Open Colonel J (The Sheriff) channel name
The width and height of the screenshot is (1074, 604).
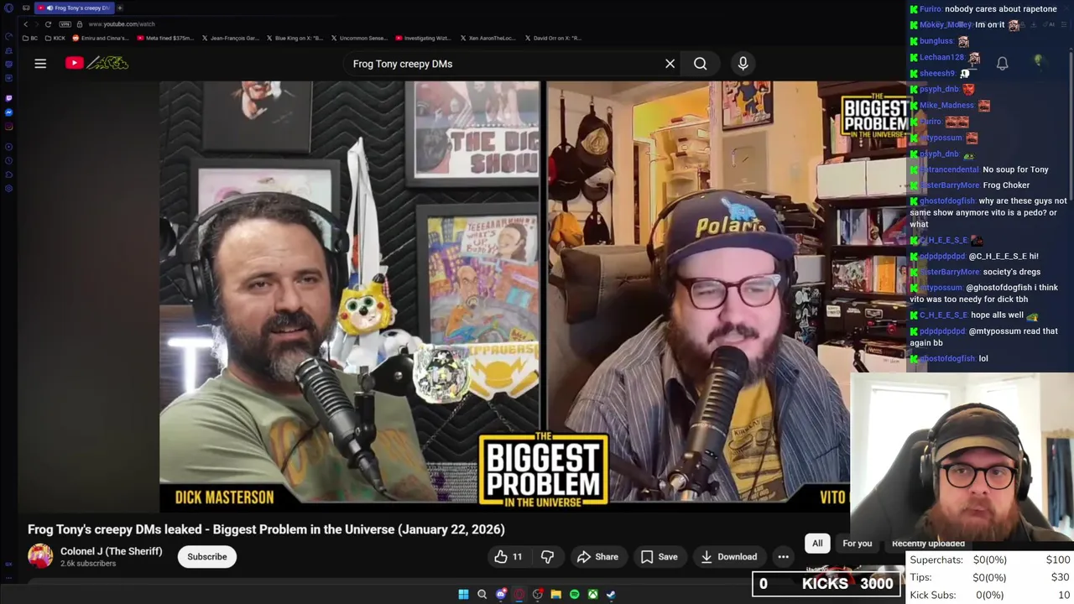[x=112, y=551]
